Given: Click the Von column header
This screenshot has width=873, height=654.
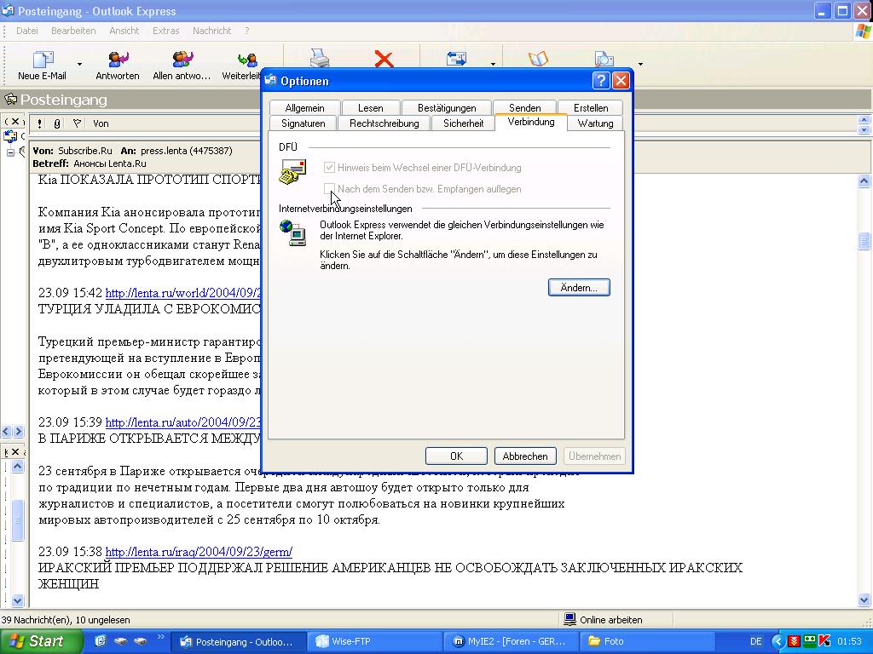Looking at the screenshot, I should [x=101, y=123].
